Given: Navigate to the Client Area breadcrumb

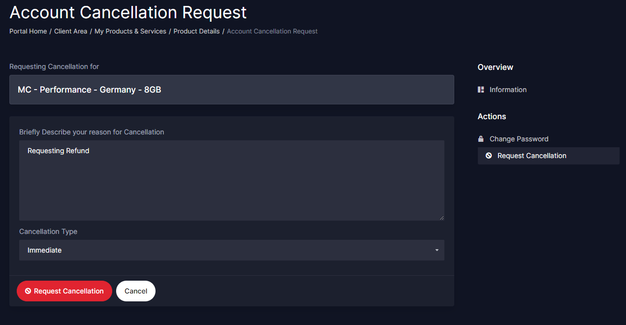Looking at the screenshot, I should (70, 32).
